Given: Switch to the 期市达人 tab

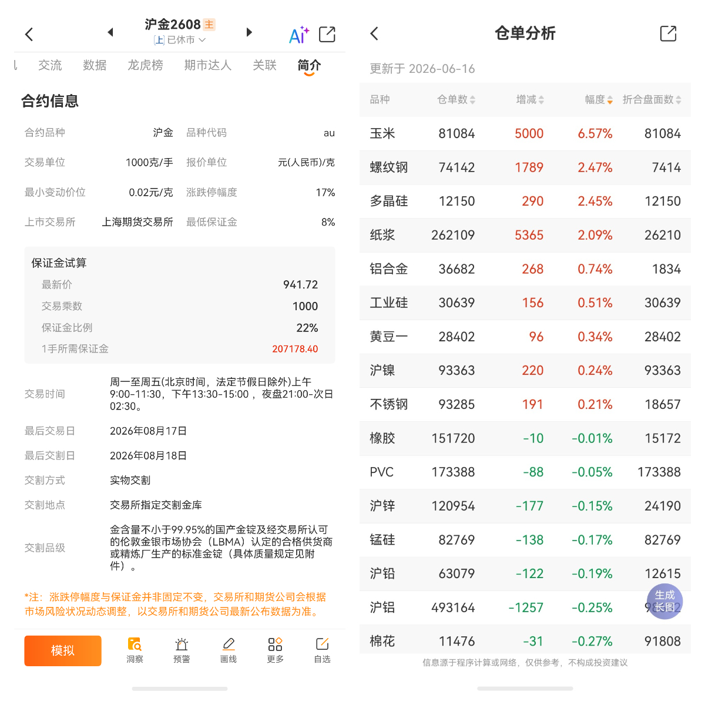Looking at the screenshot, I should (x=207, y=65).
